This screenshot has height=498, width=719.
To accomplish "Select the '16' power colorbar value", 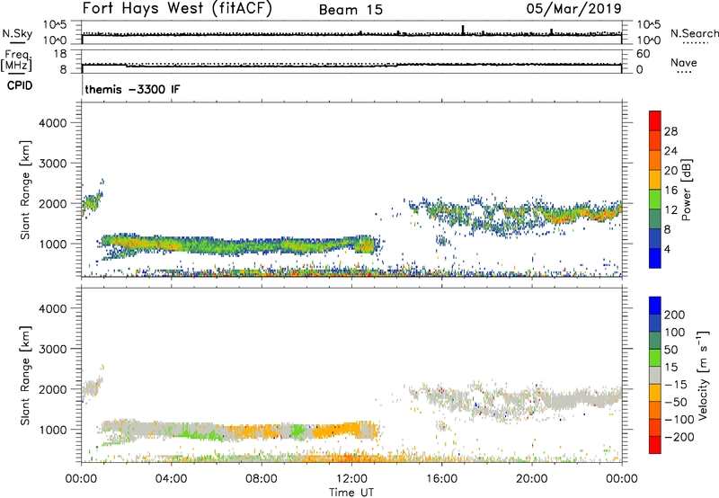I will click(670, 191).
